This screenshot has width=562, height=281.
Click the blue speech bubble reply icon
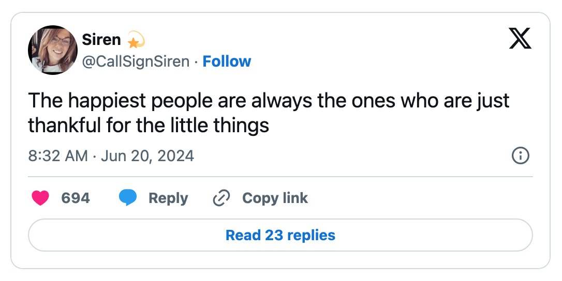click(x=128, y=198)
